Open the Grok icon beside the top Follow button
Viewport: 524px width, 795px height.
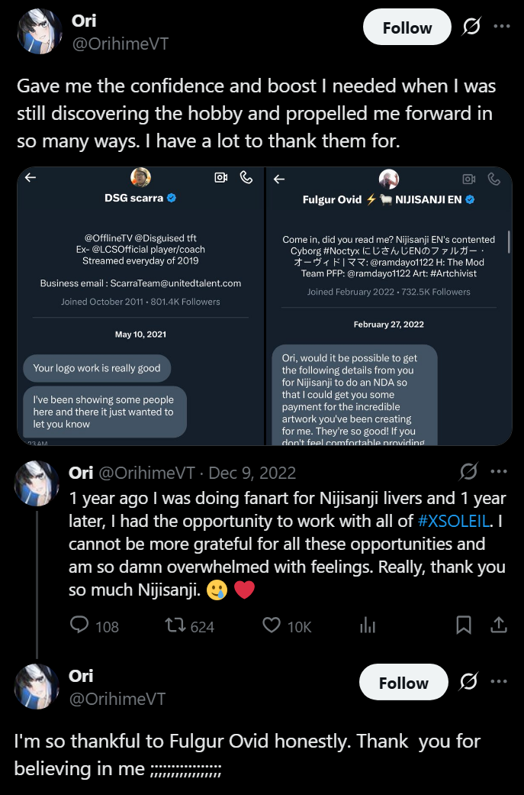point(471,27)
